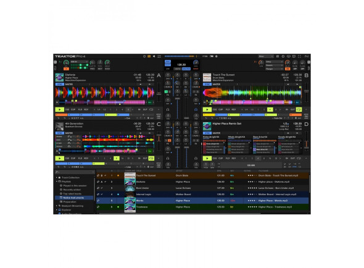Click the browser search field

pyautogui.click(x=75, y=172)
